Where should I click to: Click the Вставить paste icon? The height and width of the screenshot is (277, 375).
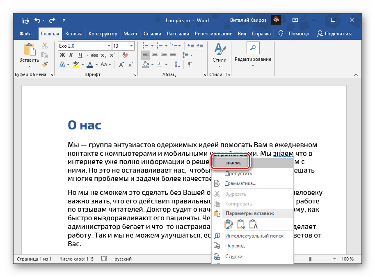(30, 50)
